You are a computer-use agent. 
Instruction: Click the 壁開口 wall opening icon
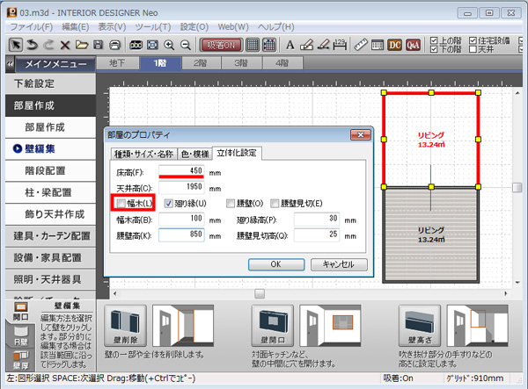pyautogui.click(x=272, y=325)
